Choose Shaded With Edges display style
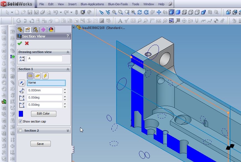Viewport: 241px width, 162px height. tap(171, 12)
